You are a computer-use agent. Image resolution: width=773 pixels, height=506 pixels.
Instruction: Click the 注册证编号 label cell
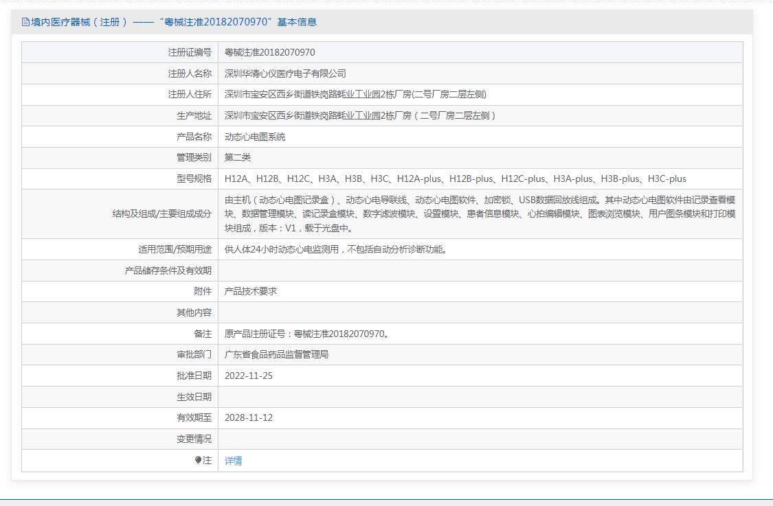(x=190, y=52)
